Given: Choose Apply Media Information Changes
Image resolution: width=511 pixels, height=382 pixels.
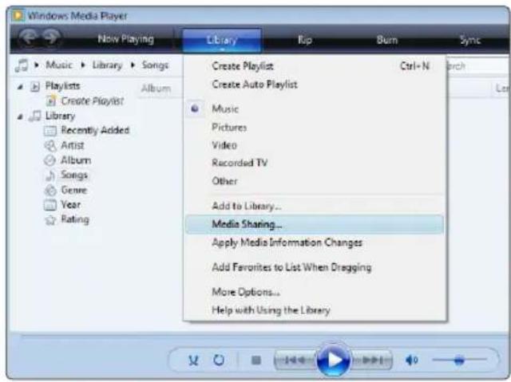Looking at the screenshot, I should (x=315, y=242).
